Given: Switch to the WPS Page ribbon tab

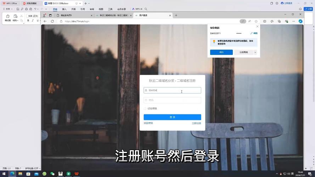Looking at the screenshot, I should click(74, 9).
